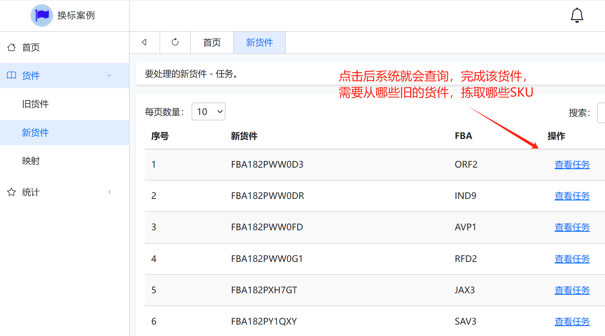Click the RFD2 warehouse cell
This screenshot has width=605, height=336.
tap(466, 259)
